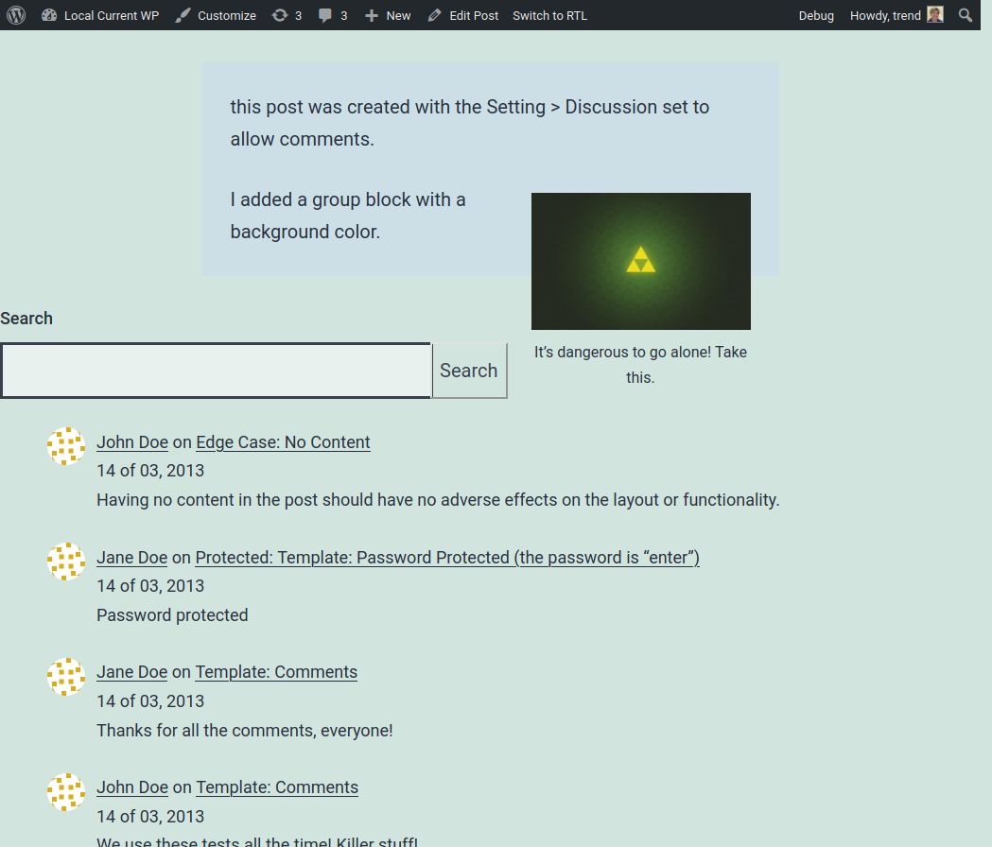Click the WordPress logo in the admin bar
The height and width of the screenshot is (847, 992).
15,15
